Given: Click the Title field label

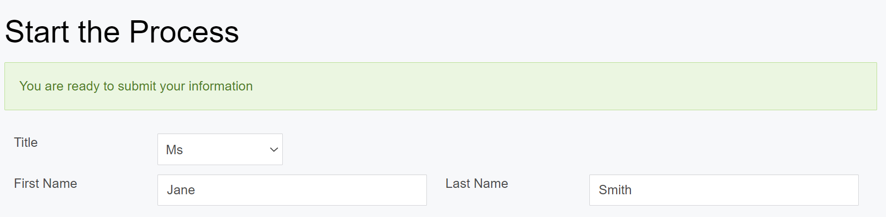Looking at the screenshot, I should click(26, 142).
